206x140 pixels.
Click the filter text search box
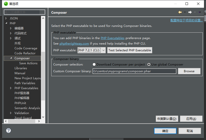[x=24, y=12]
